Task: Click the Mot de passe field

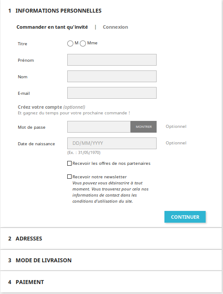Action: click(99, 127)
